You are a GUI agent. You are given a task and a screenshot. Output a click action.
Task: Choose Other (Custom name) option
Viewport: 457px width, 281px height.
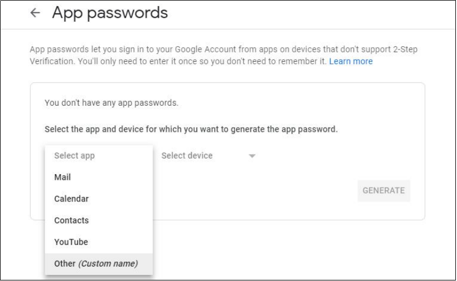[x=96, y=263]
